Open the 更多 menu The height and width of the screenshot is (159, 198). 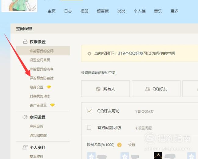174,11
